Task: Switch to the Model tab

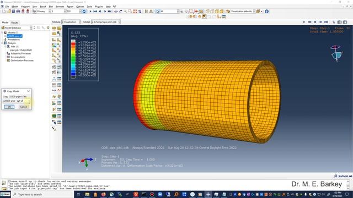Action: tap(5, 23)
